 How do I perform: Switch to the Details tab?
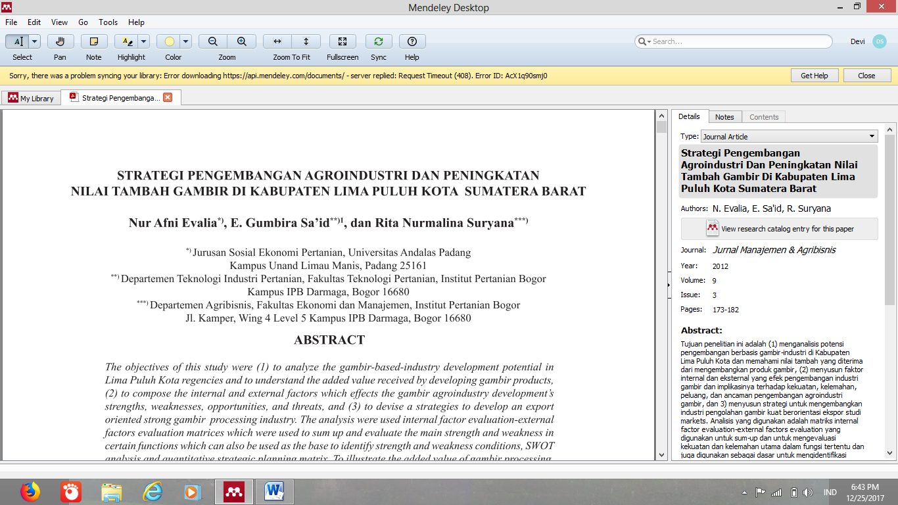pyautogui.click(x=690, y=116)
